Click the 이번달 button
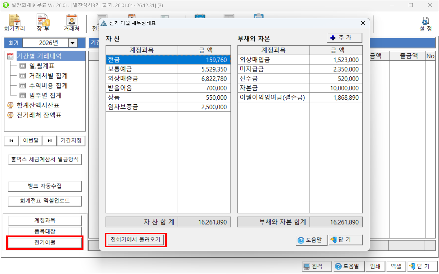This screenshot has height=274, width=439. coord(31,141)
